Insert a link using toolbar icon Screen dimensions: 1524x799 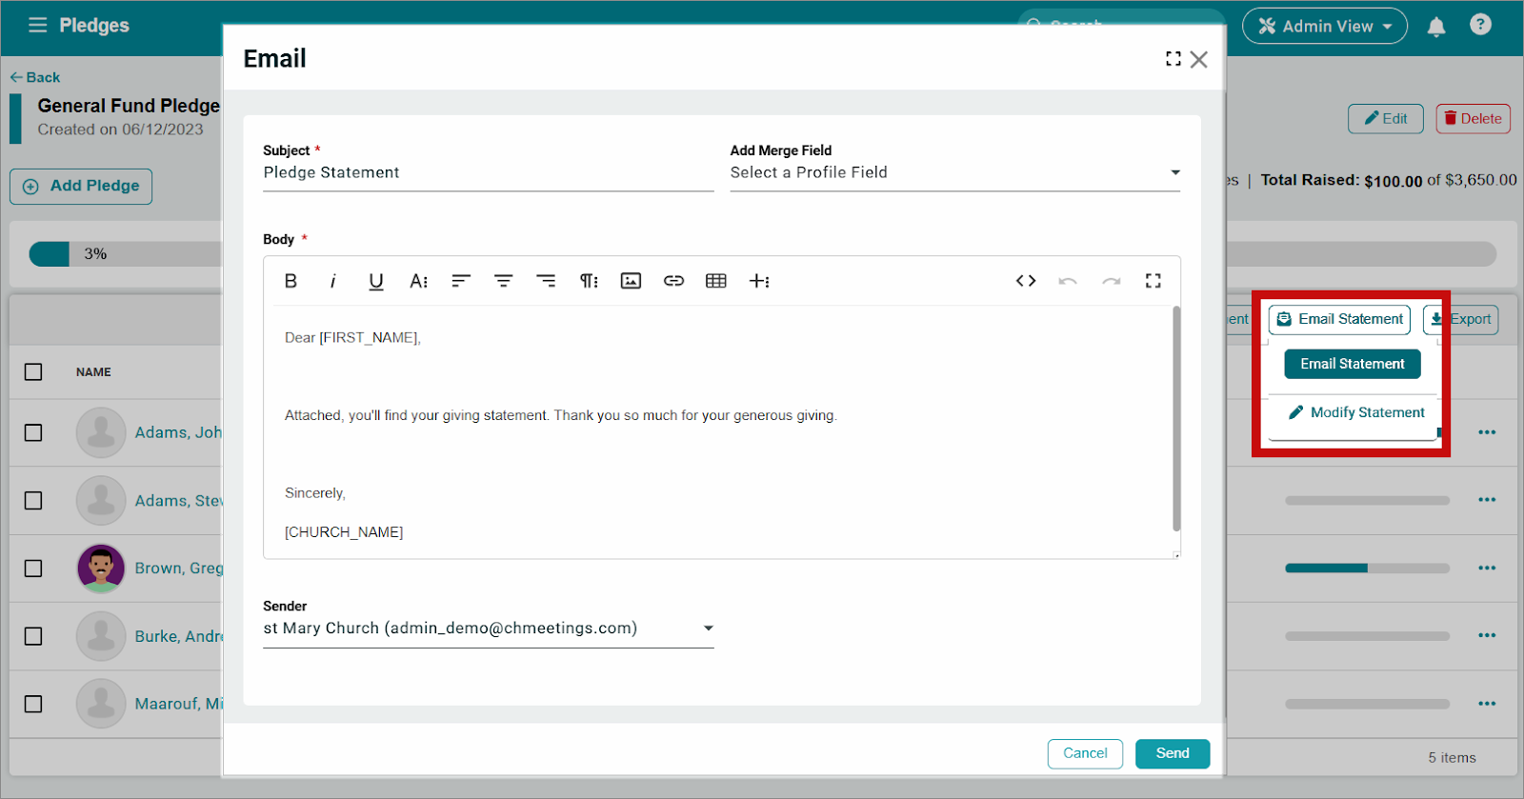pyautogui.click(x=673, y=281)
